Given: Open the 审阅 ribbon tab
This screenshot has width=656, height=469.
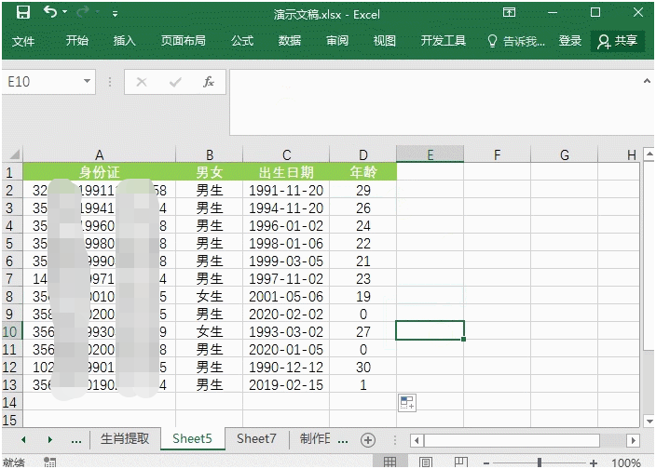Looking at the screenshot, I should [337, 41].
